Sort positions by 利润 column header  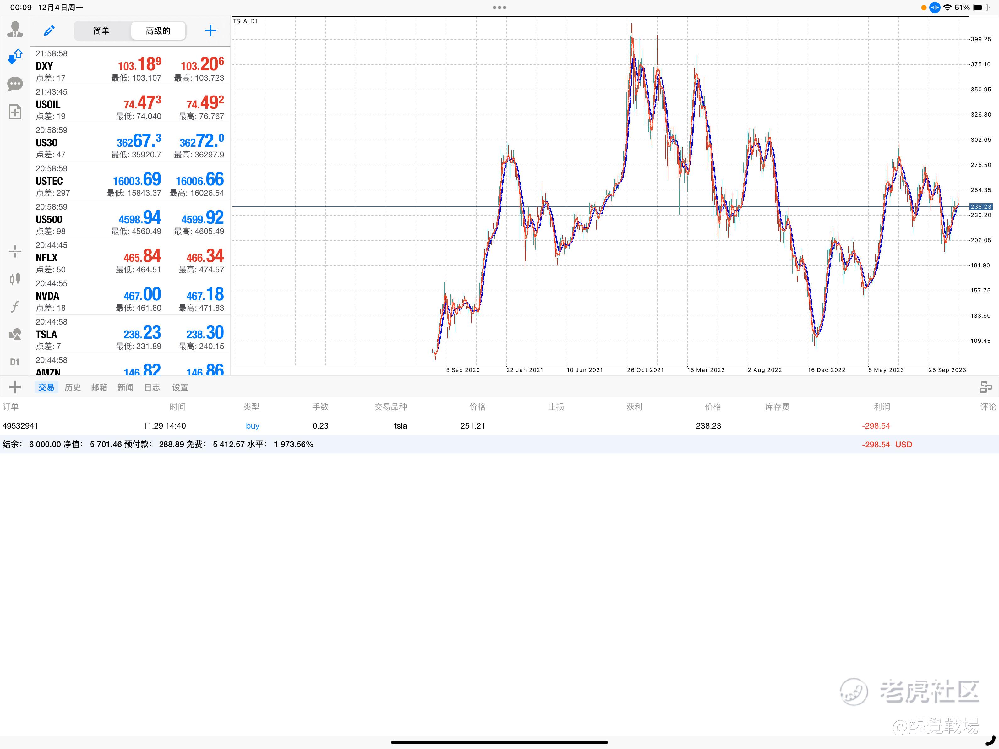tap(882, 407)
